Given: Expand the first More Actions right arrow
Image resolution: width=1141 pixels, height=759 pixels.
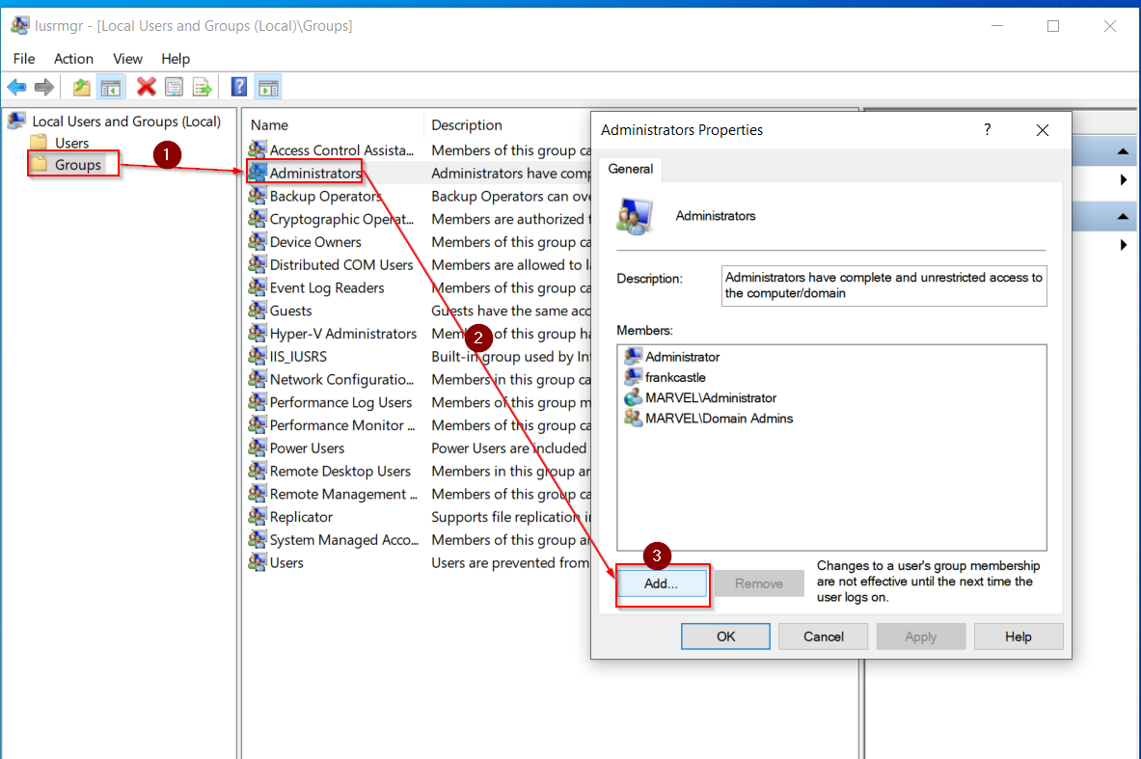Looking at the screenshot, I should click(1124, 179).
